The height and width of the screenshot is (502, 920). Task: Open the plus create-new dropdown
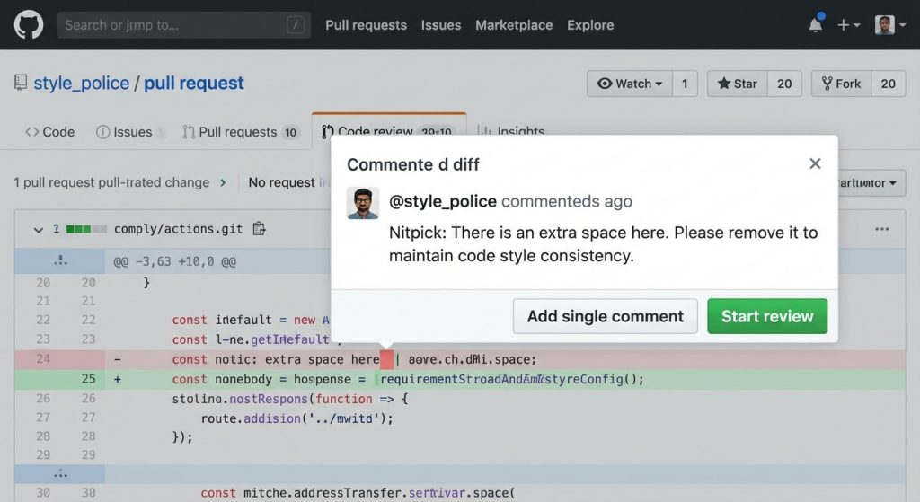[x=848, y=25]
